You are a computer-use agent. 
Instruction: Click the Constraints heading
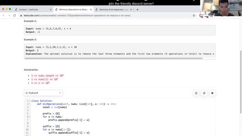[31, 70]
